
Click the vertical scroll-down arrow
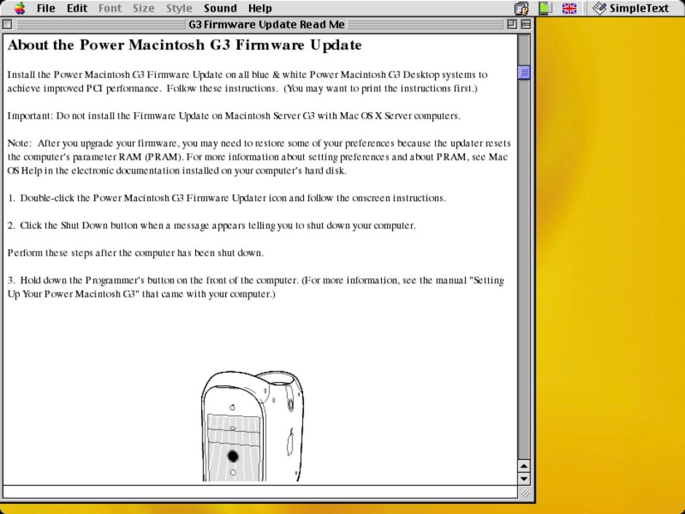525,479
